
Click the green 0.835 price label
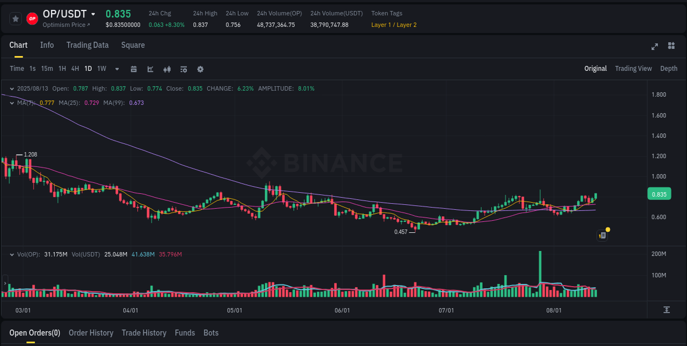659,194
